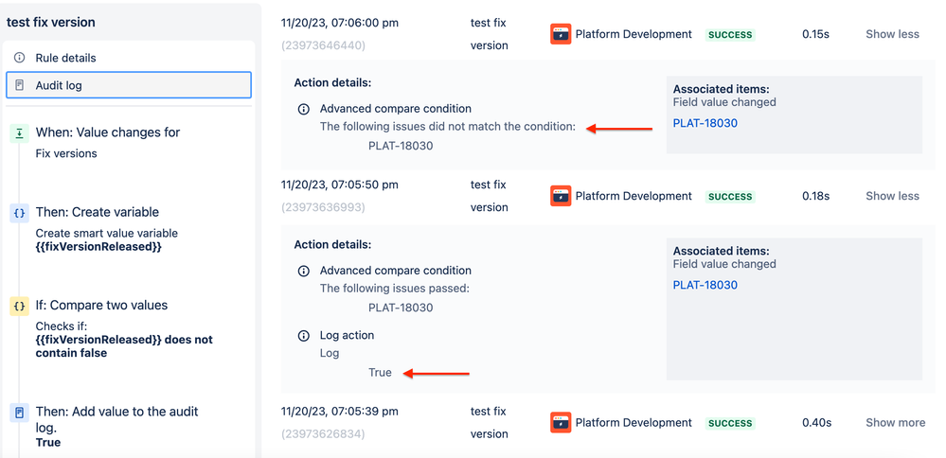Collapse the 07:06:00 pm entry with Show less

coord(892,34)
